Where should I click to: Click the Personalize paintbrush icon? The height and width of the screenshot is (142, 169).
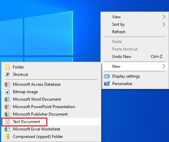click(x=107, y=84)
